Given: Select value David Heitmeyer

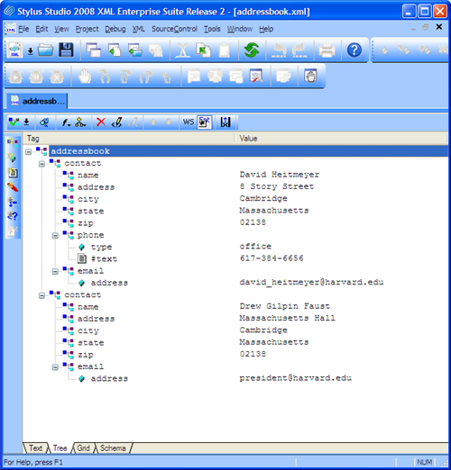Looking at the screenshot, I should (280, 175).
